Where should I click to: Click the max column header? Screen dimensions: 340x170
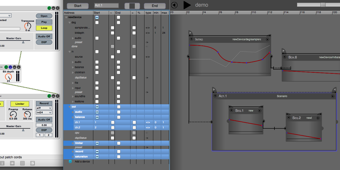tap(165, 13)
